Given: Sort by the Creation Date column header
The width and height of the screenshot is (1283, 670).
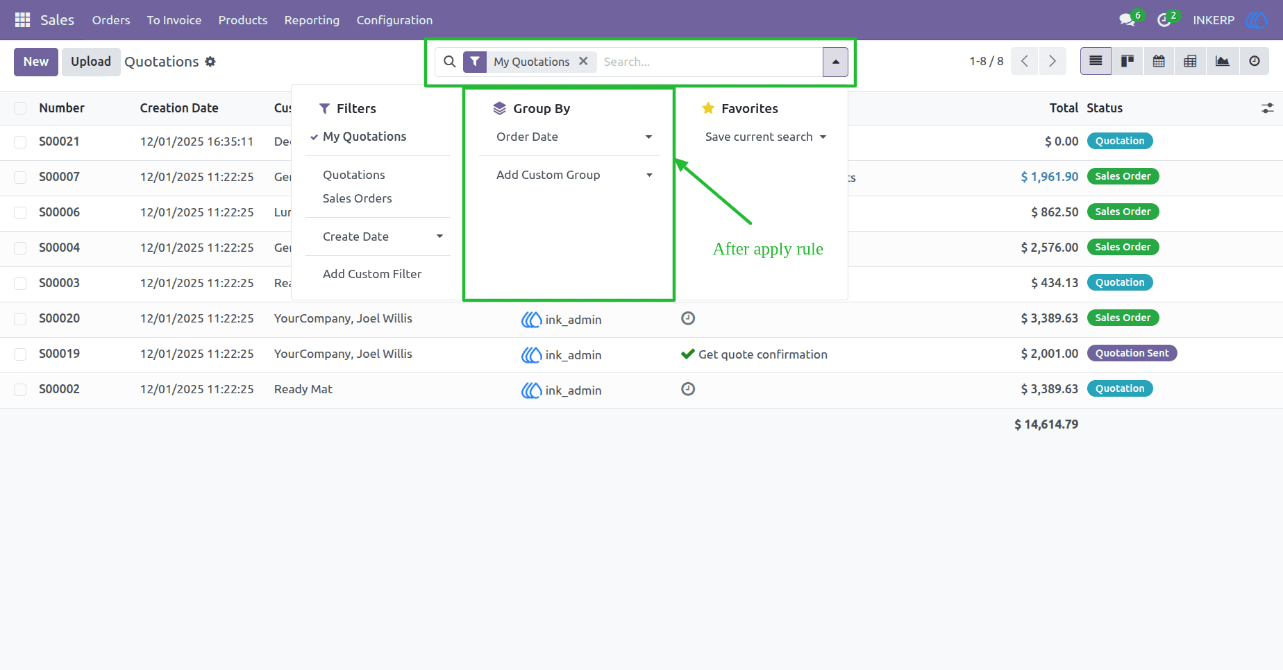Looking at the screenshot, I should 179,108.
